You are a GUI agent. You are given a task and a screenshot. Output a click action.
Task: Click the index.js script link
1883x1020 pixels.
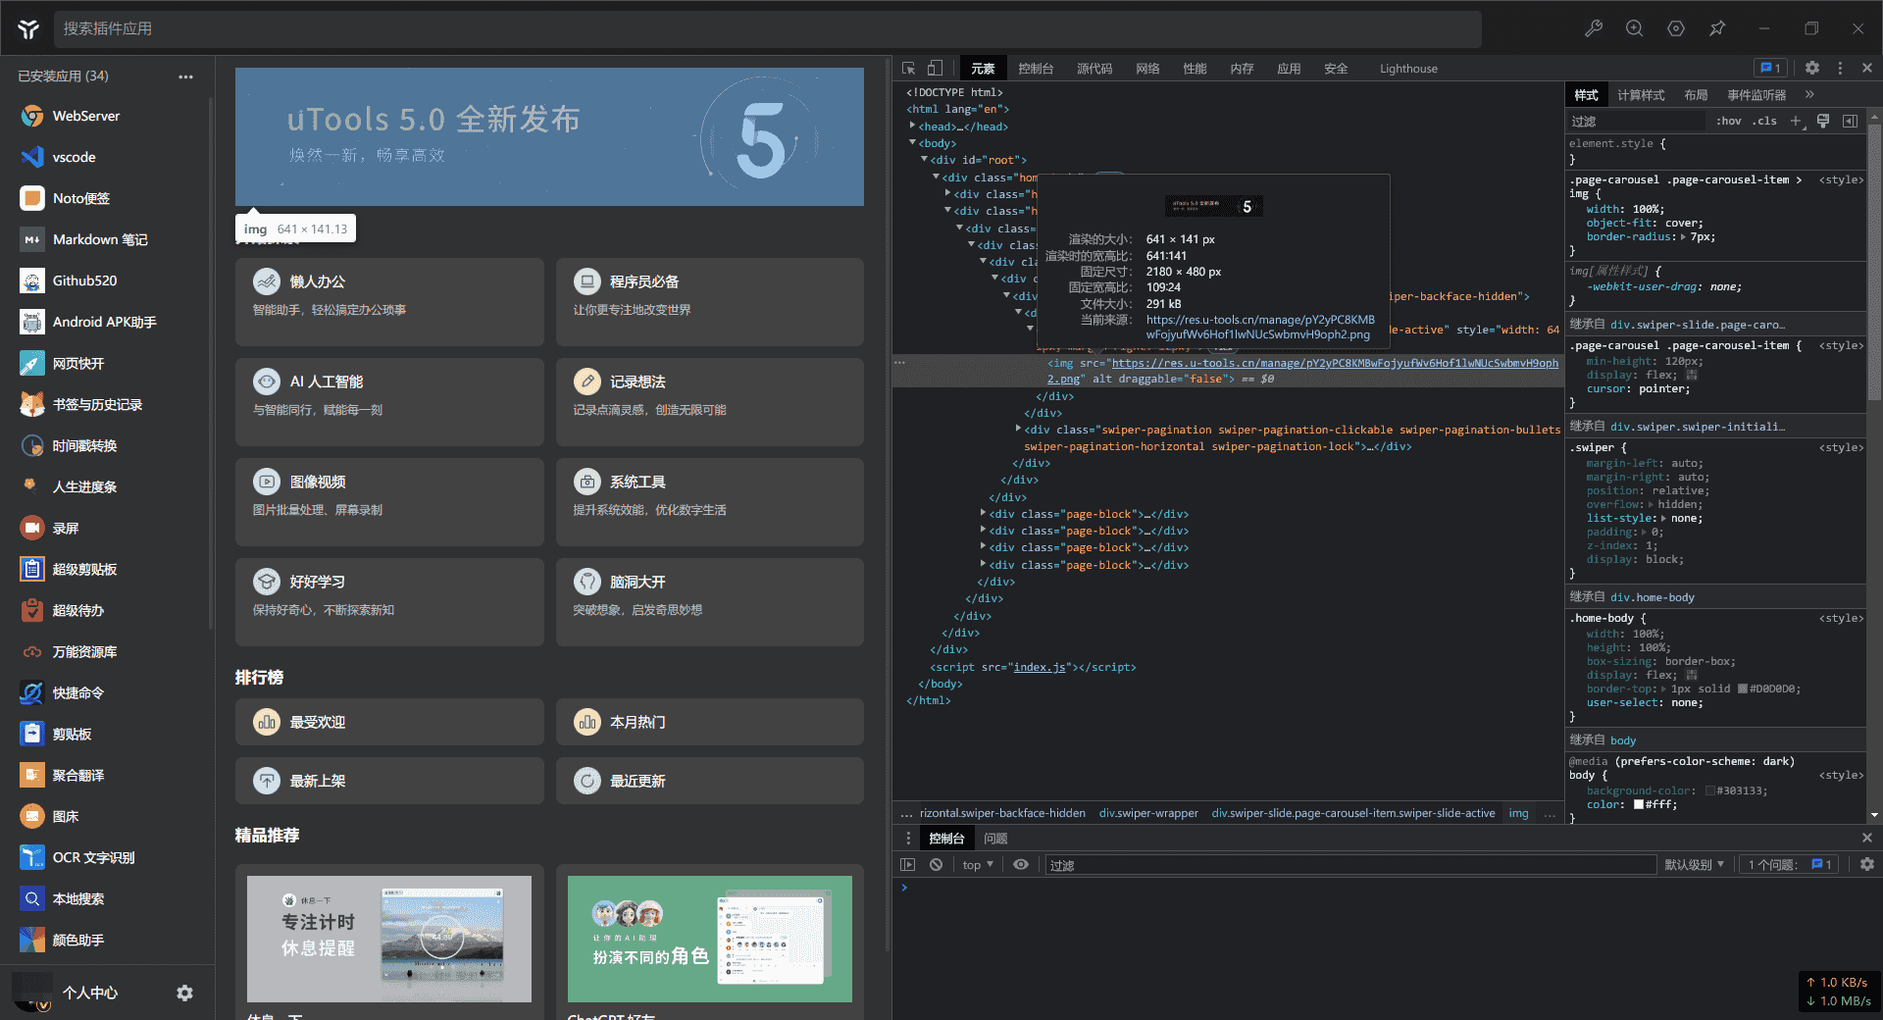click(x=1040, y=667)
